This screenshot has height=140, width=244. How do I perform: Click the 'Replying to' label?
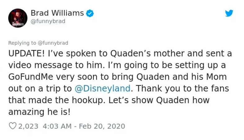[22, 43]
